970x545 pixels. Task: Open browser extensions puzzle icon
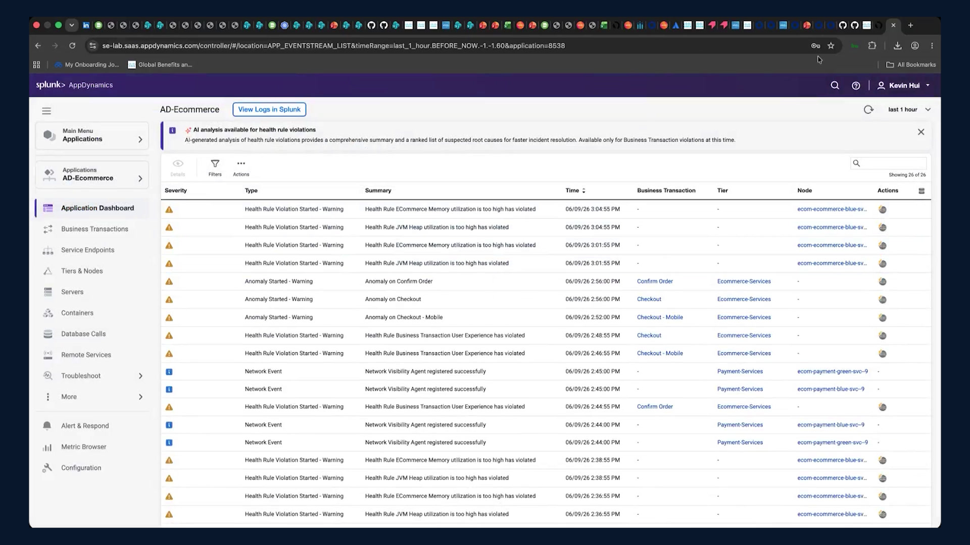coord(872,45)
